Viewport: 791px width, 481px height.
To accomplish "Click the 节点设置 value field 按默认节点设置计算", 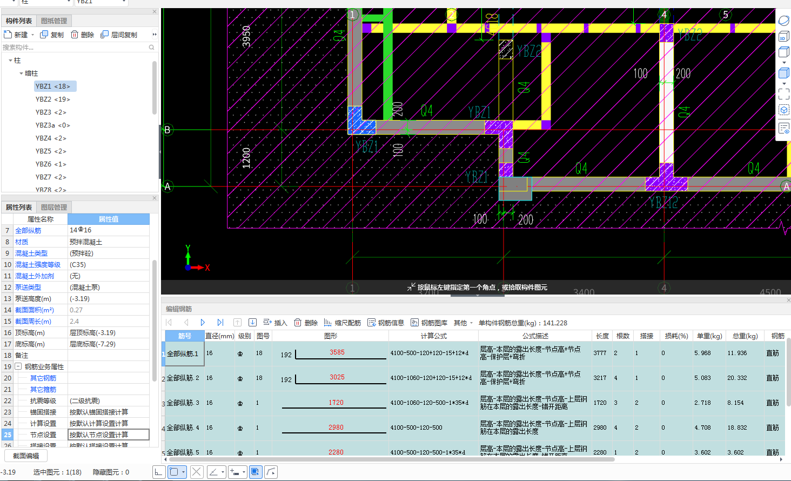I will [109, 435].
